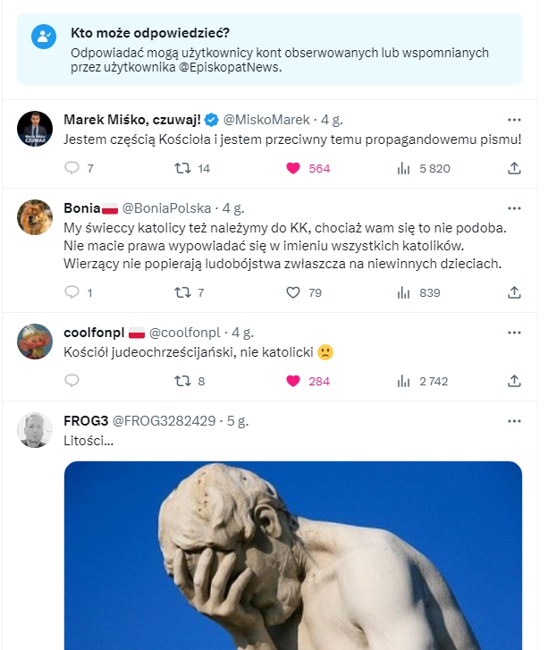The height and width of the screenshot is (650, 556).
Task: Reply to Marek Miśko's tweet
Action: tap(73, 168)
